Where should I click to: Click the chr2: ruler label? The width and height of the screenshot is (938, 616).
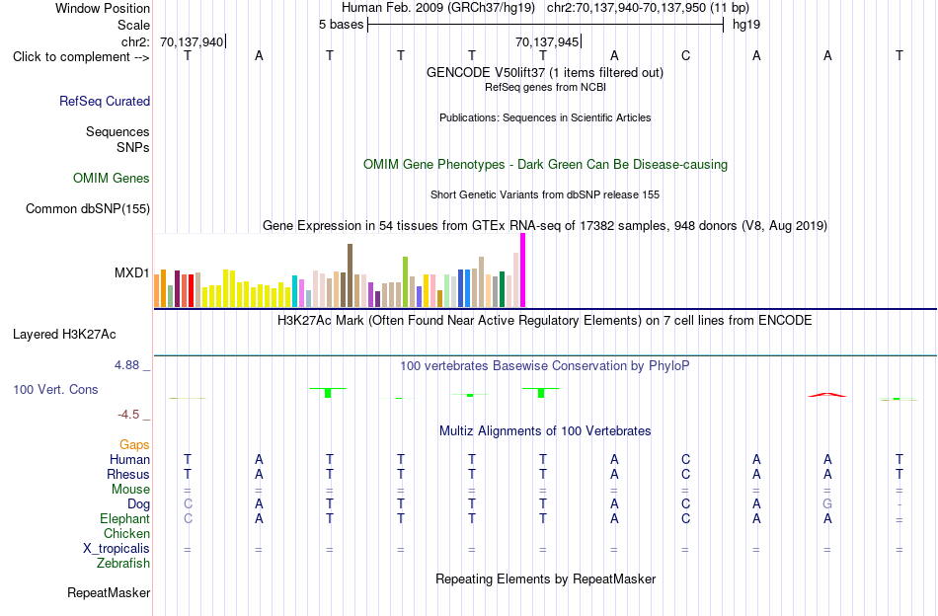click(135, 41)
